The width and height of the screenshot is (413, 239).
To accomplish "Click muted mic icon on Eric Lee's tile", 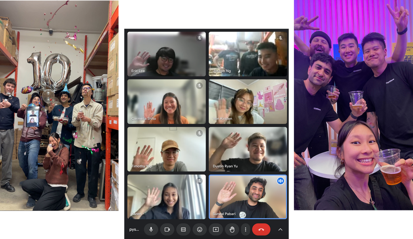I will (199, 38).
